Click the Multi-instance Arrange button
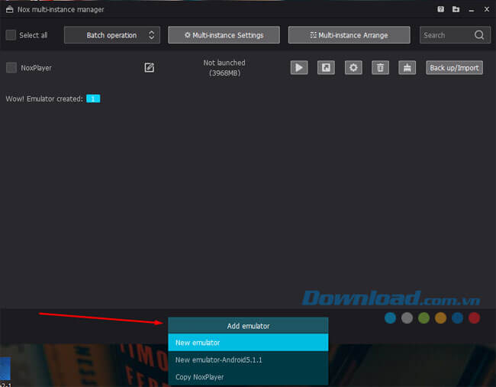496x387 pixels. click(x=348, y=35)
